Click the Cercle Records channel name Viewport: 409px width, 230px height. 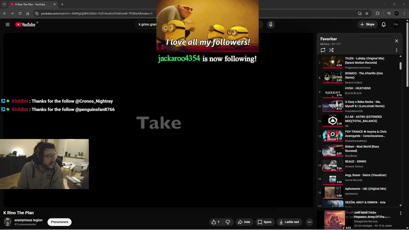(354, 180)
